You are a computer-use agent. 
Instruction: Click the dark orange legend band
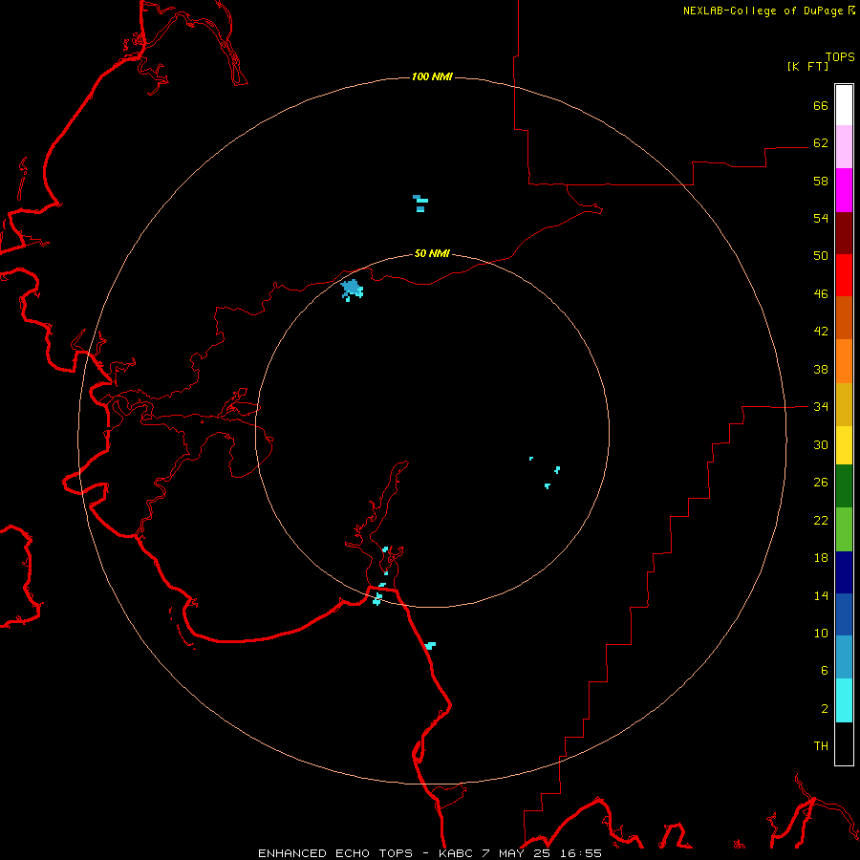tap(844, 318)
